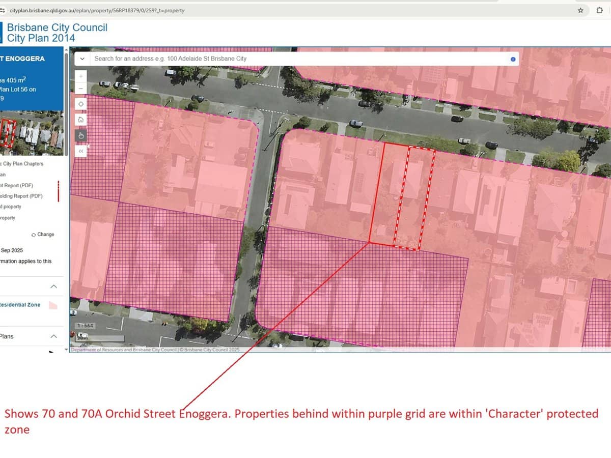
Task: Click the Residential Zone legend swatch
Action: (52, 305)
